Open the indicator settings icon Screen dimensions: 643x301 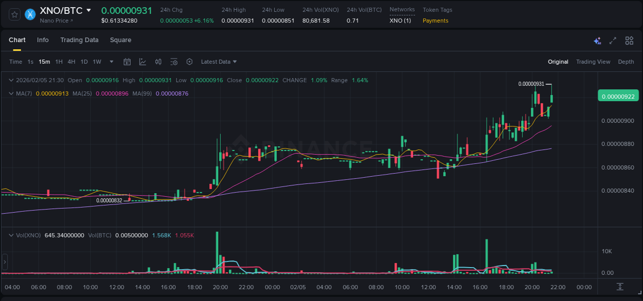click(x=174, y=62)
